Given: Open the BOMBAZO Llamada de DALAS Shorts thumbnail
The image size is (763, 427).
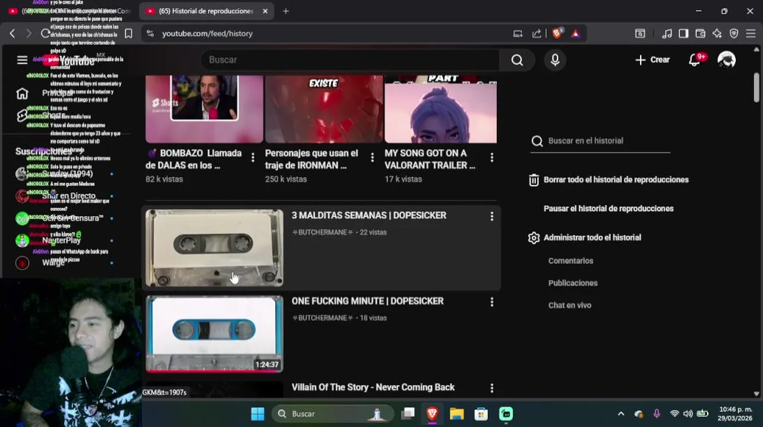Looking at the screenshot, I should tap(204, 109).
